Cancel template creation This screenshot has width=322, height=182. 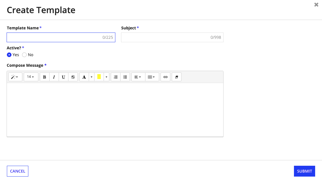17,171
